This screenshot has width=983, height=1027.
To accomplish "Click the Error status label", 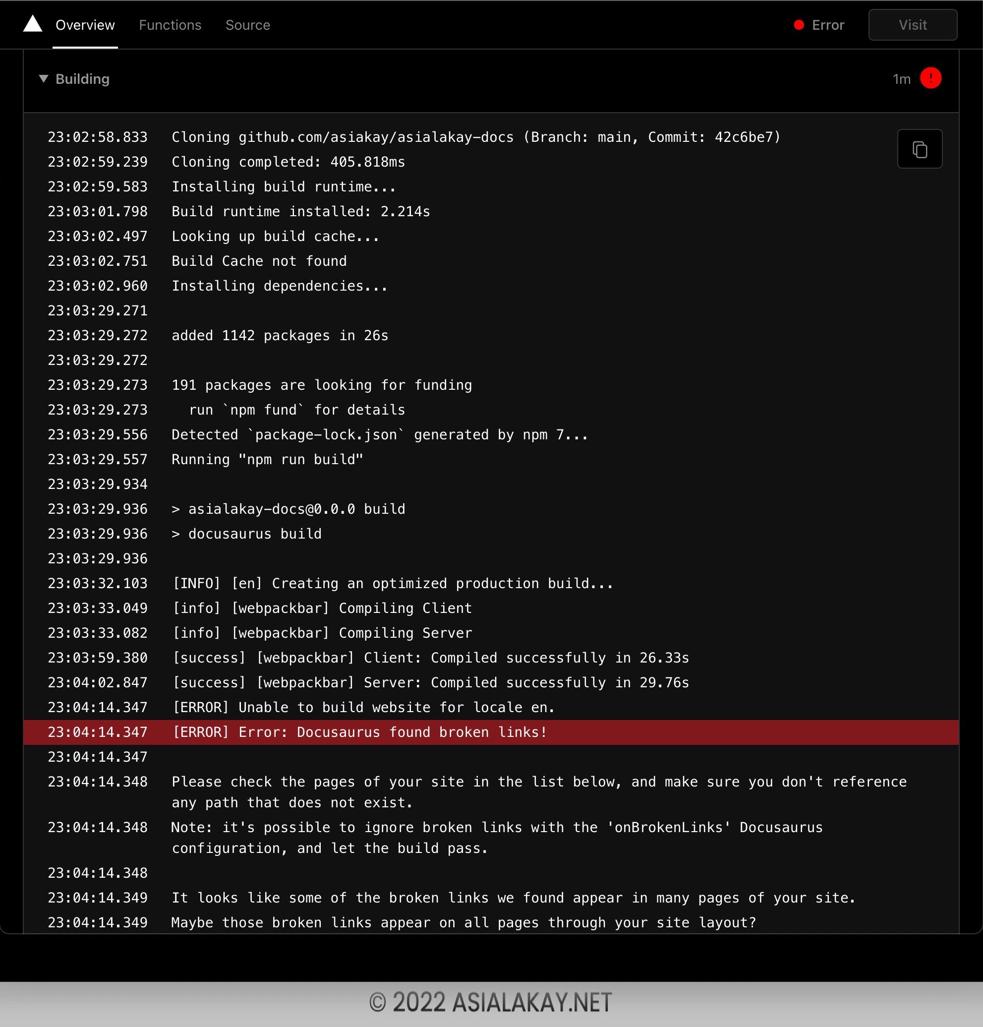I will 827,25.
